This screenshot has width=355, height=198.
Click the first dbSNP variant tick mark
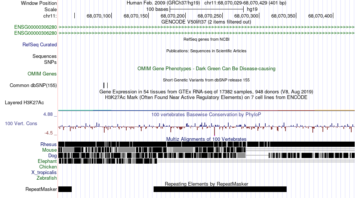[104, 85]
